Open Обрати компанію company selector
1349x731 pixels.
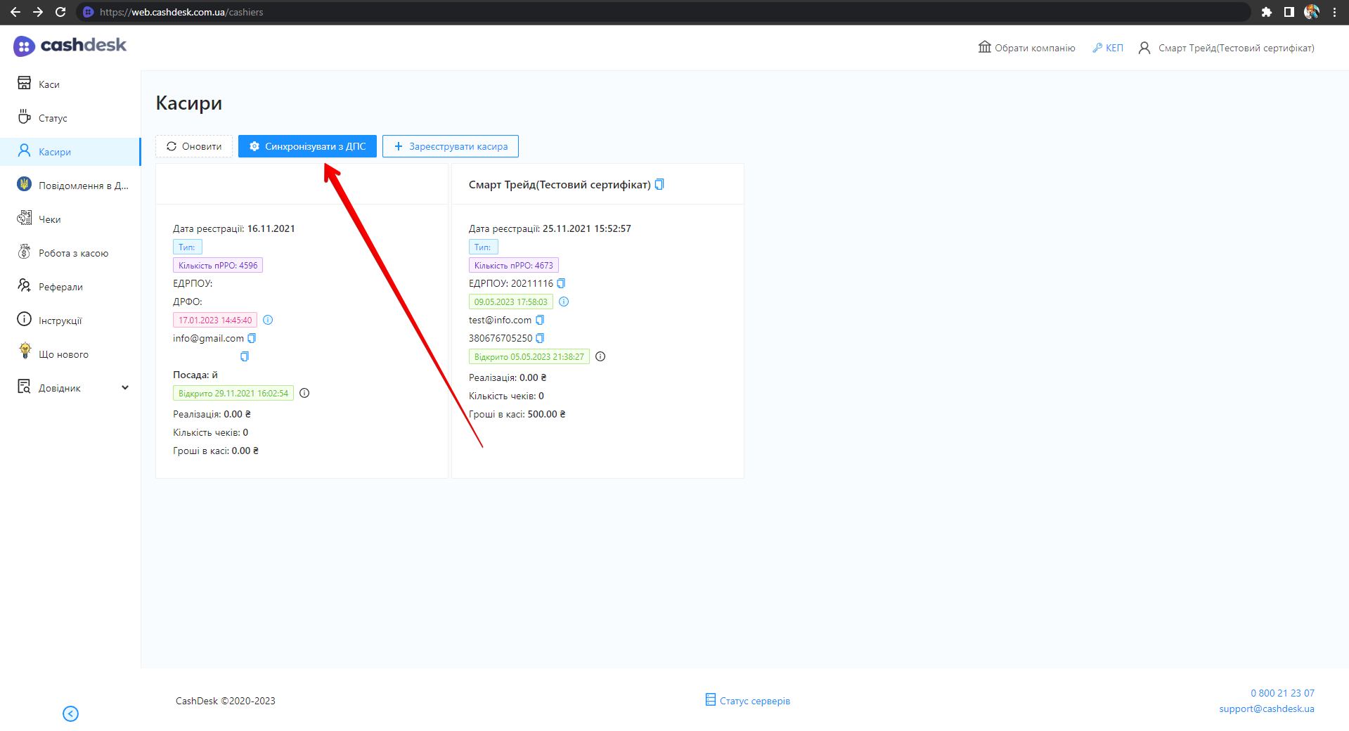click(x=1027, y=48)
